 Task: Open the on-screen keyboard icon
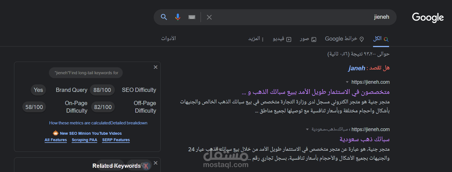[192, 17]
